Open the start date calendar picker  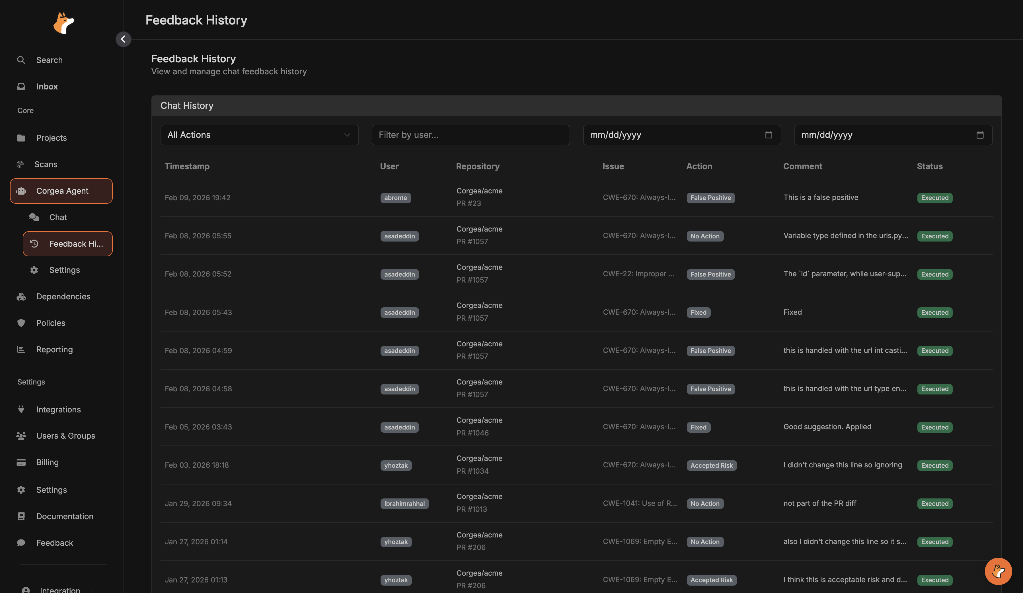tap(769, 134)
